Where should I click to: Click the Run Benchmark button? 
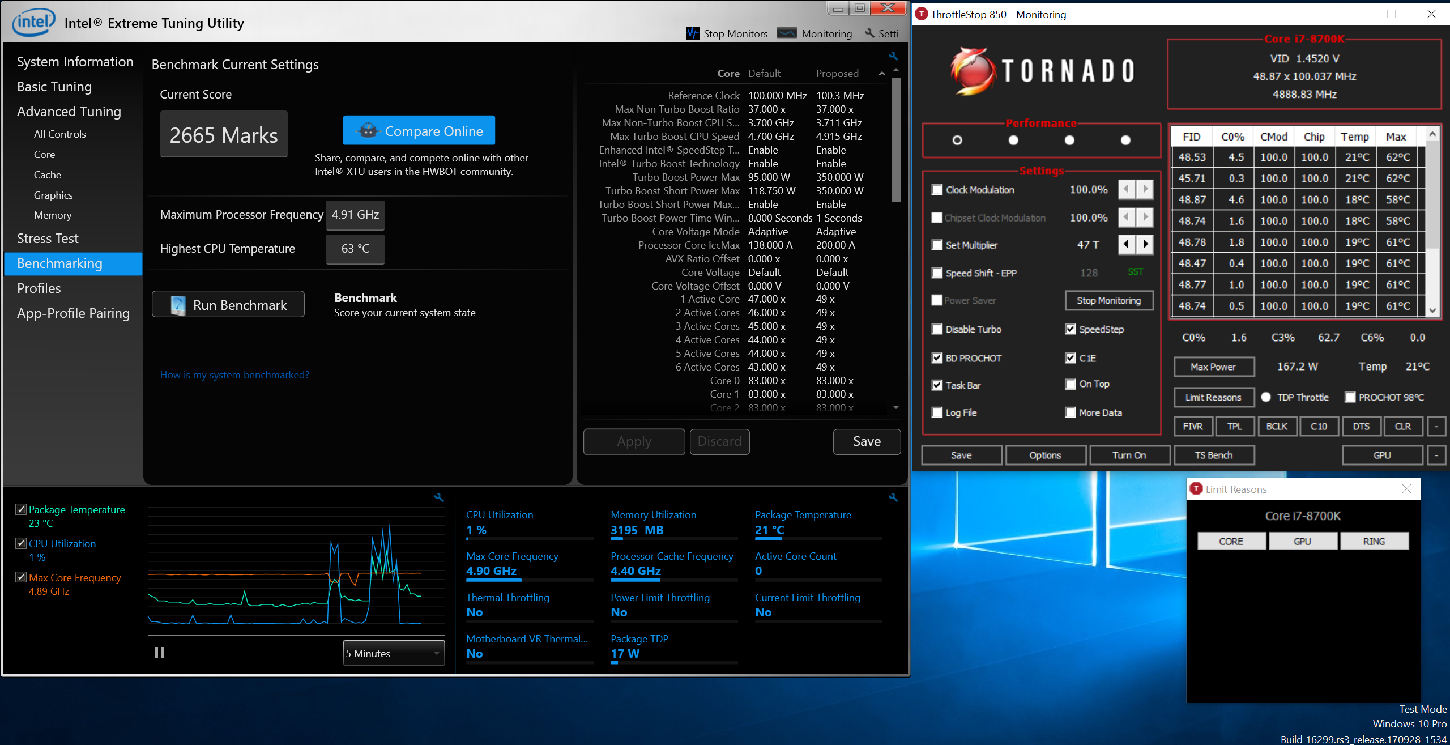(228, 305)
